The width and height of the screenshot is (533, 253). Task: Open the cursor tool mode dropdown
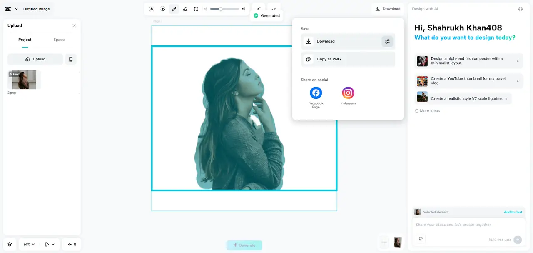coord(50,244)
